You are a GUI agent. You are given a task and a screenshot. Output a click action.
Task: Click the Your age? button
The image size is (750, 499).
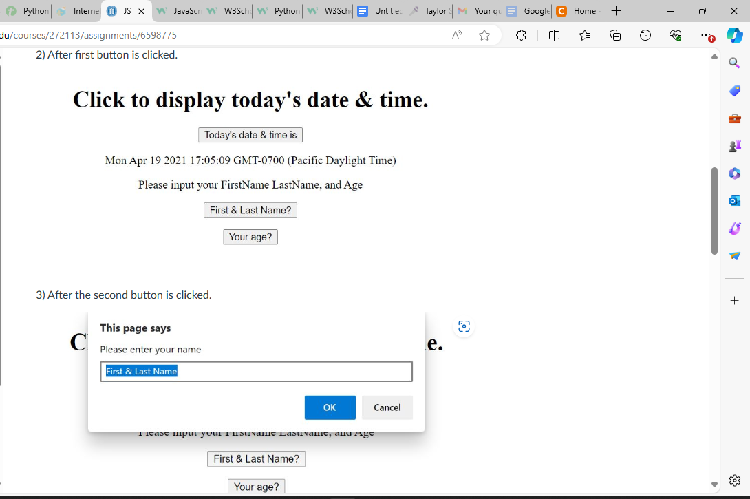tap(250, 236)
